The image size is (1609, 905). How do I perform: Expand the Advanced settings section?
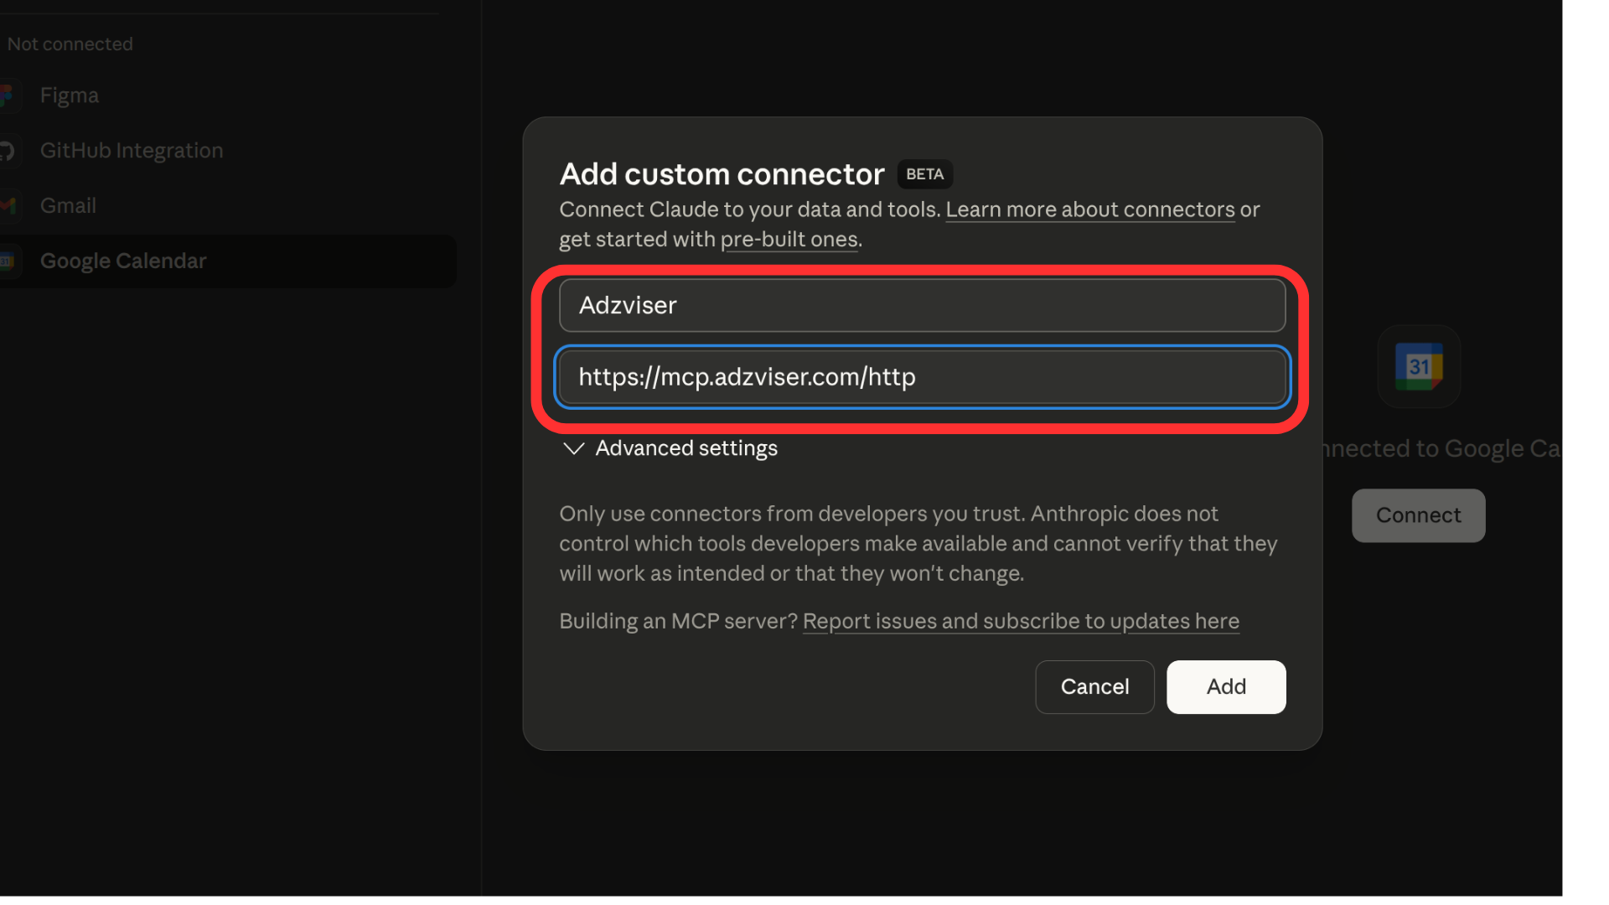686,448
